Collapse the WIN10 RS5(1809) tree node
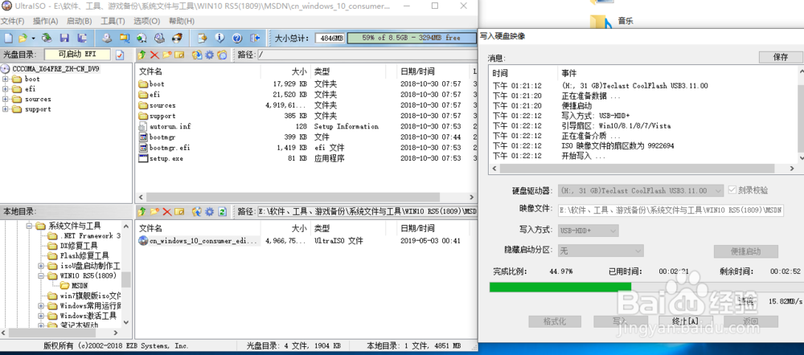The width and height of the screenshot is (804, 355). pos(42,275)
